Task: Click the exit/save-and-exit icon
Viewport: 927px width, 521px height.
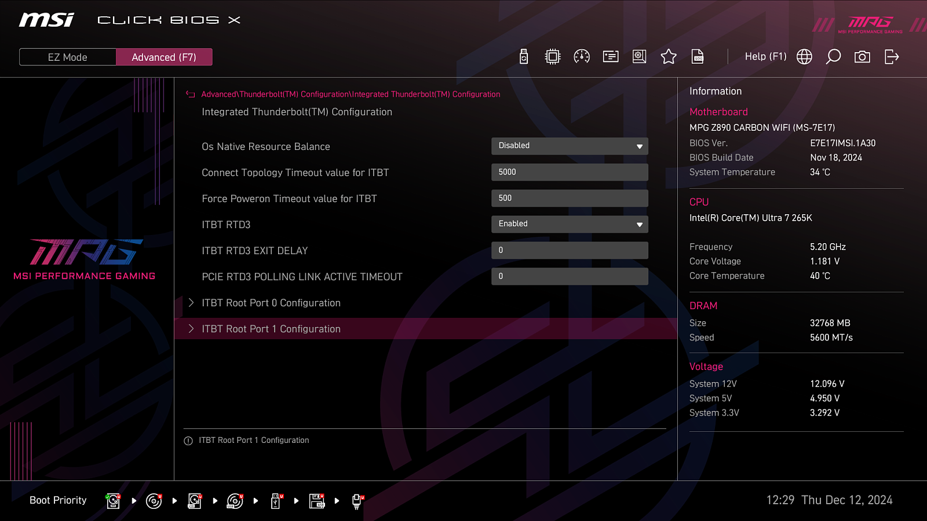Action: (x=892, y=57)
